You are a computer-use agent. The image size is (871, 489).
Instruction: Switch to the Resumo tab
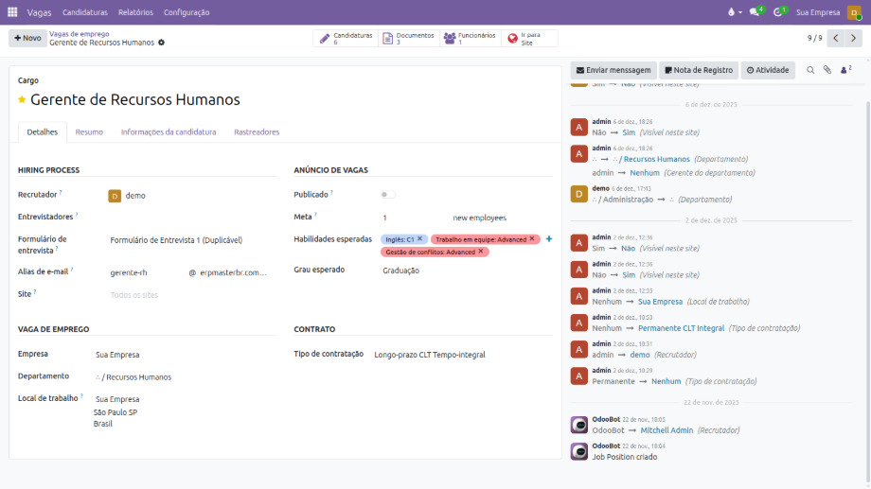coord(89,132)
